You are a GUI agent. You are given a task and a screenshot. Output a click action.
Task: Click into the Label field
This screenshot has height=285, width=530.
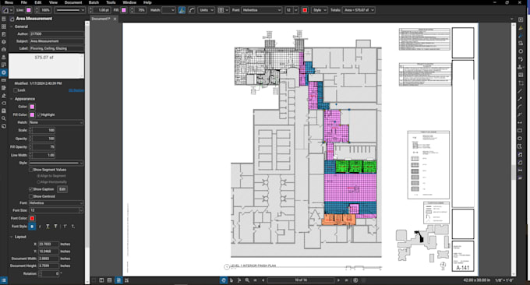(56, 48)
